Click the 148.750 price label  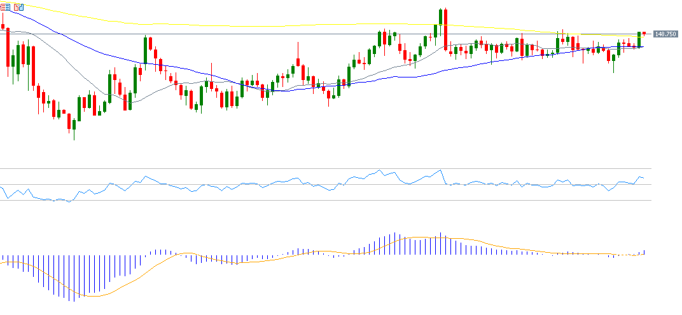664,34
